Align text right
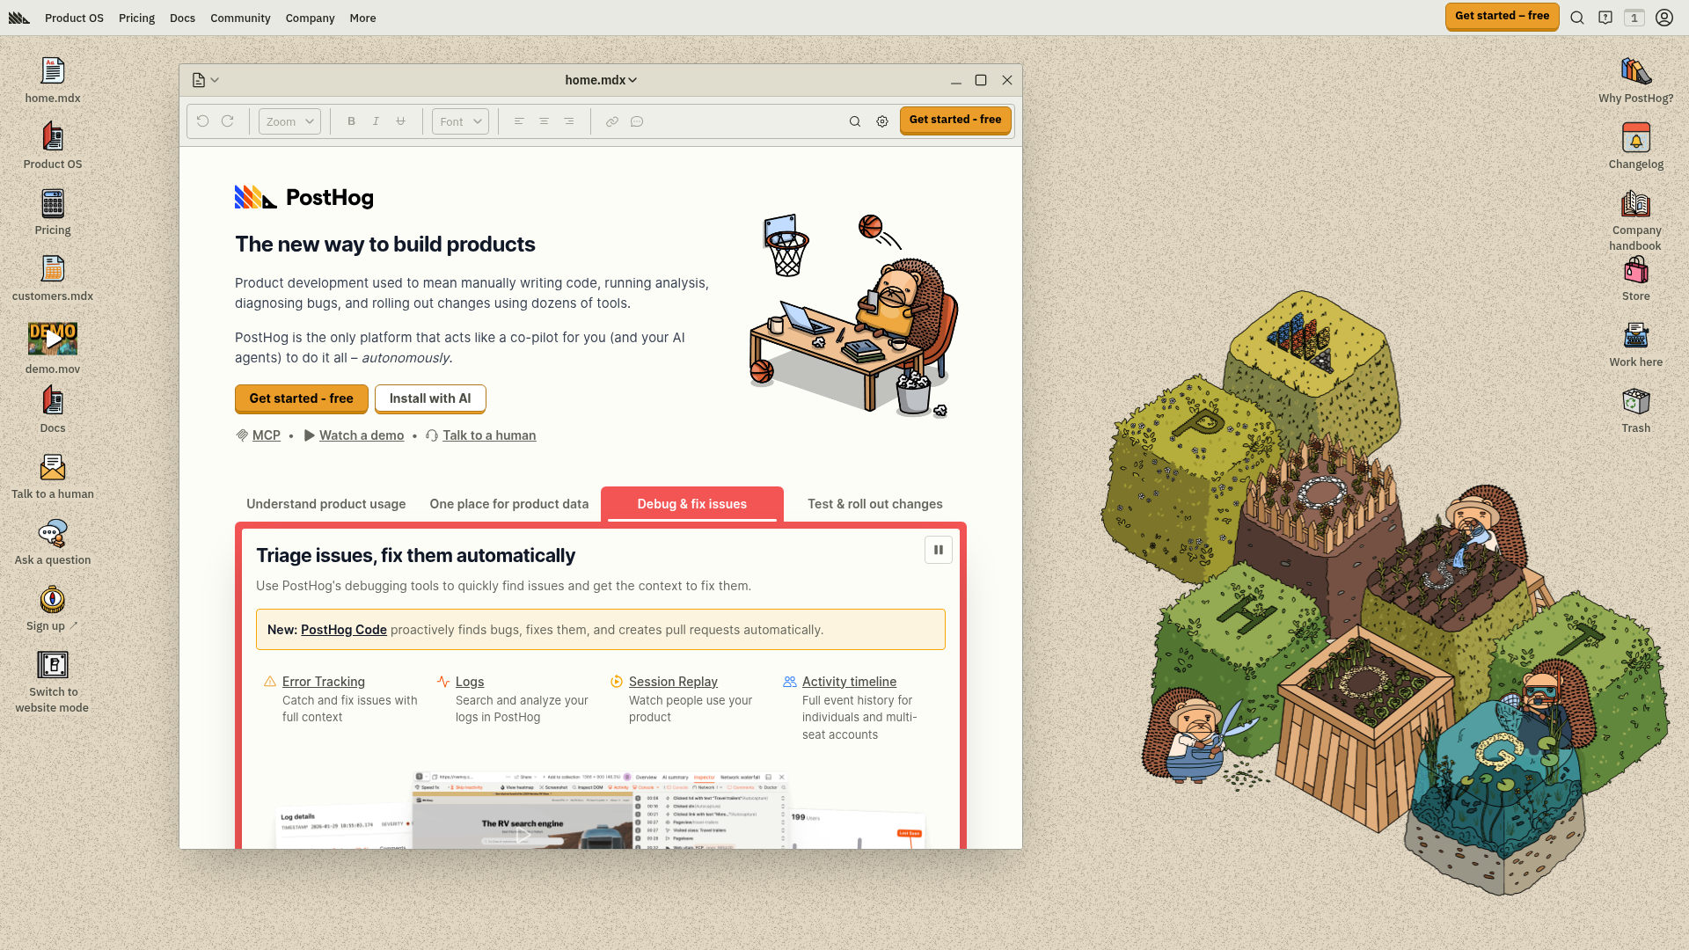Screen dimensions: 1689x950 [569, 121]
